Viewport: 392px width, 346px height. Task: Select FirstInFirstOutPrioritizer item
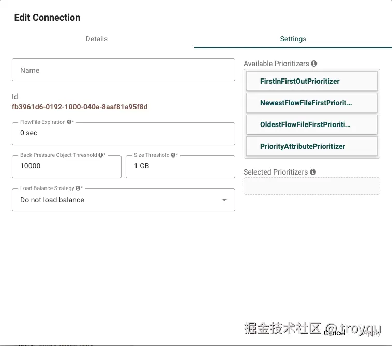coord(312,81)
